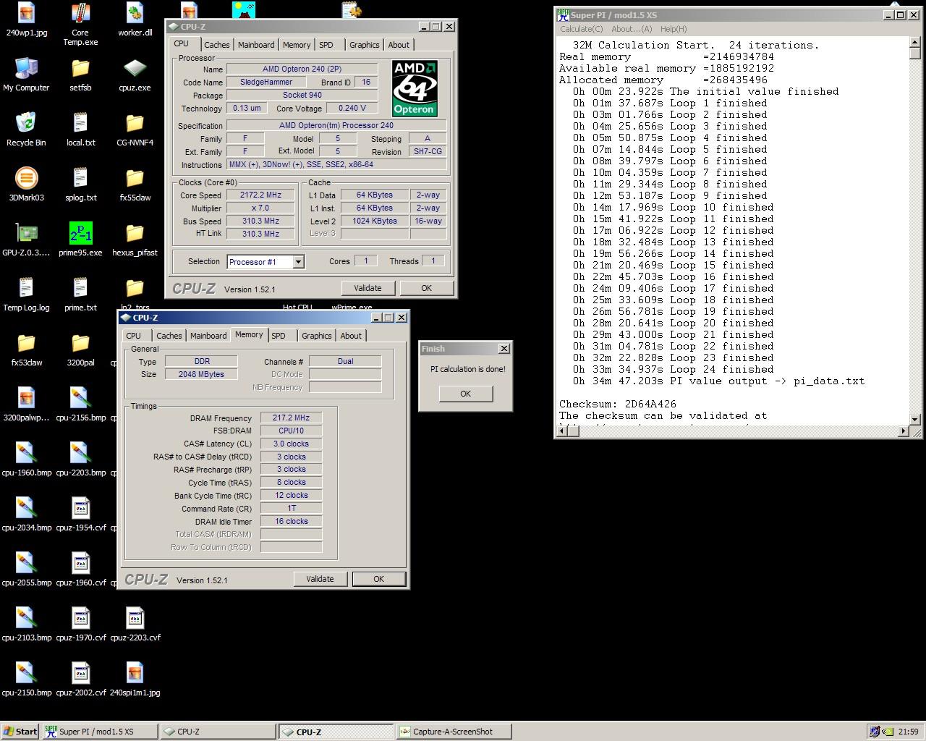Image resolution: width=926 pixels, height=741 pixels.
Task: Open About...(A) menu in Super PI
Action: [632, 29]
